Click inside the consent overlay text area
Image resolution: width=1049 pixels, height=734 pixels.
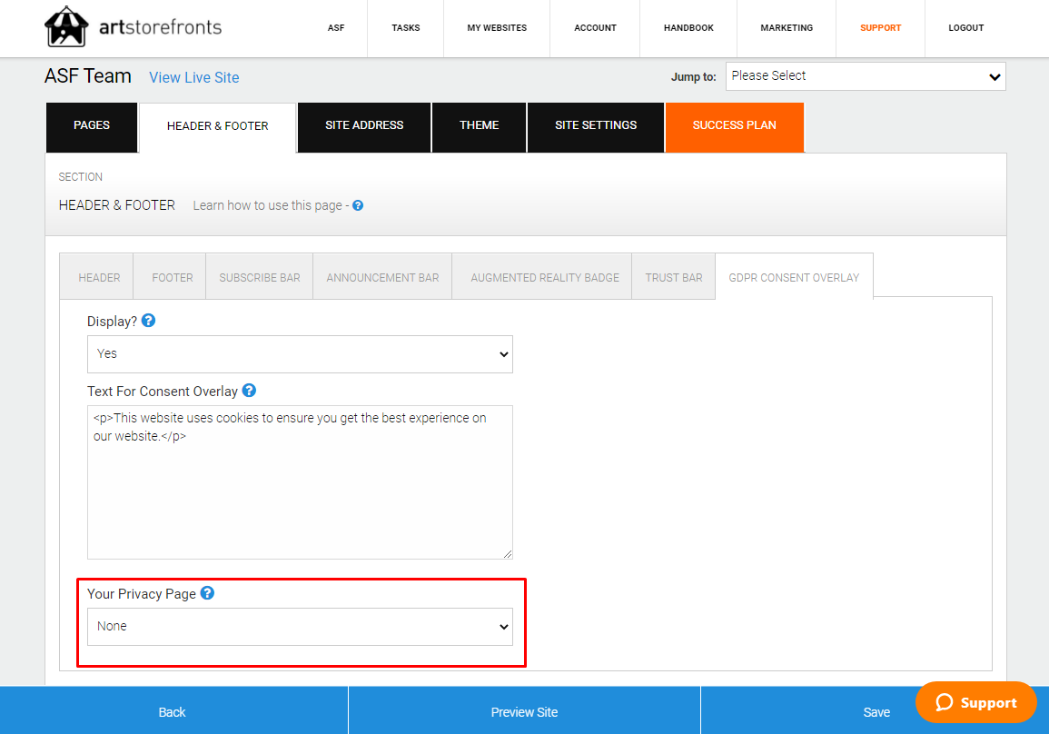300,491
